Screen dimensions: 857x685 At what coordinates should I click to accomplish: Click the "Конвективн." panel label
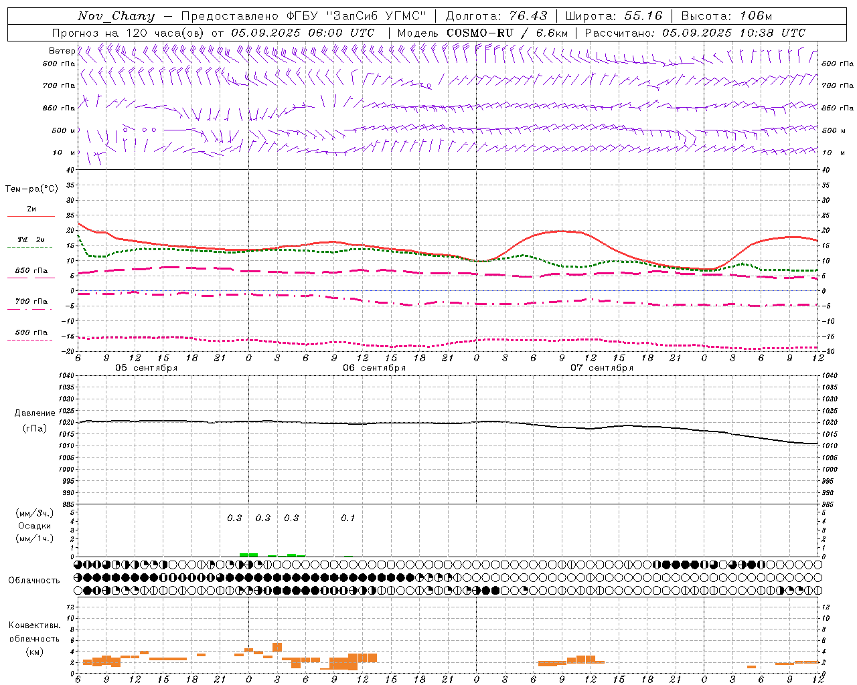[34, 625]
